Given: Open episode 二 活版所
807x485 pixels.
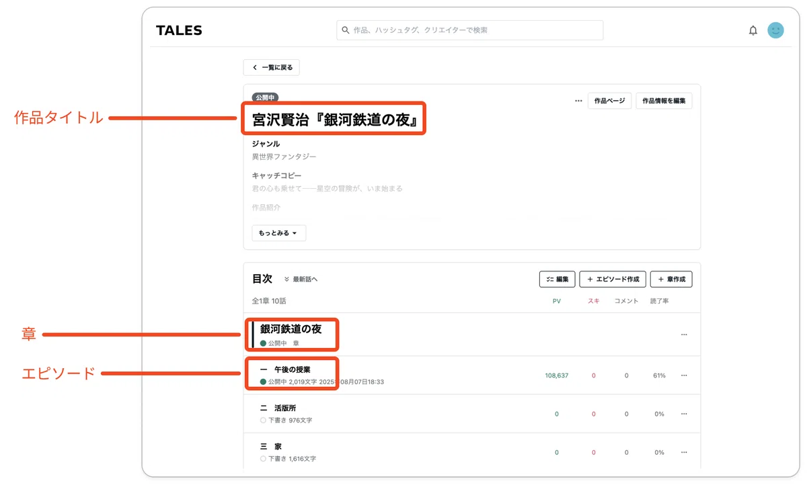Looking at the screenshot, I should tap(278, 408).
